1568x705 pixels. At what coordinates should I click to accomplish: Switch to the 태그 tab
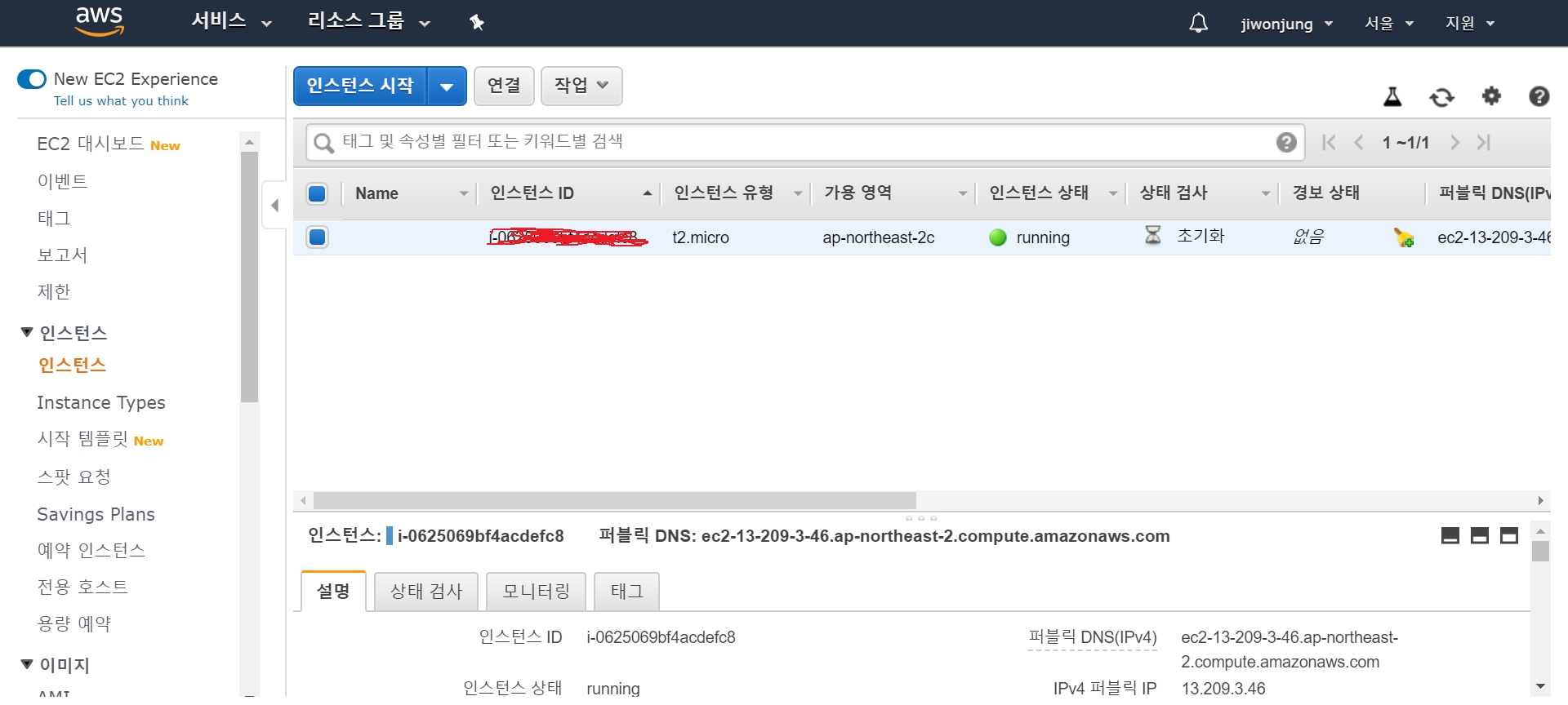[x=626, y=592]
